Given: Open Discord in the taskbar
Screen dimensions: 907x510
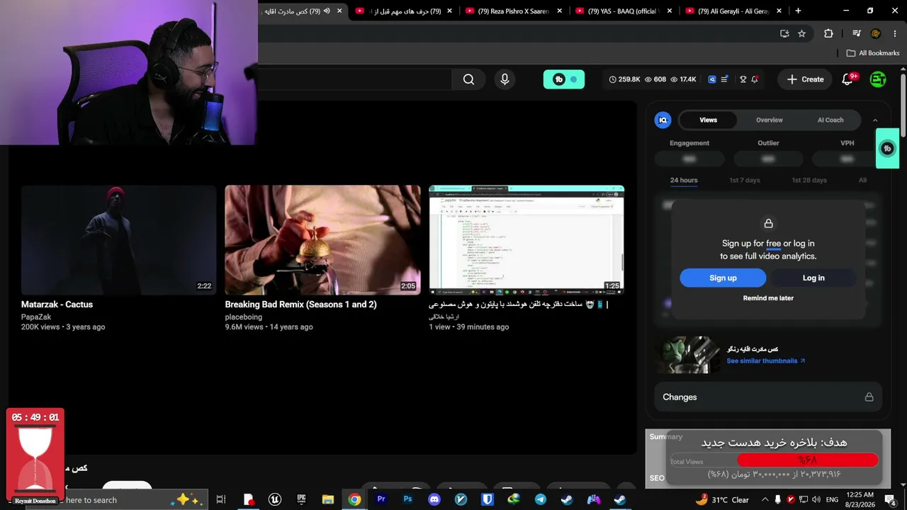Looking at the screenshot, I should (x=434, y=499).
